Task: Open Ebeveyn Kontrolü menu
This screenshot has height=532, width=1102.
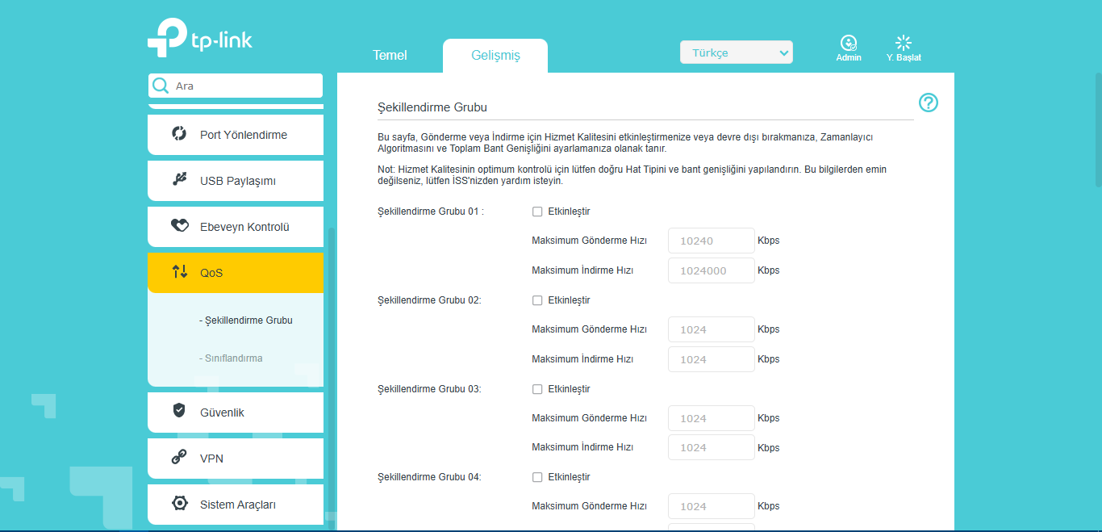Action: click(x=236, y=227)
